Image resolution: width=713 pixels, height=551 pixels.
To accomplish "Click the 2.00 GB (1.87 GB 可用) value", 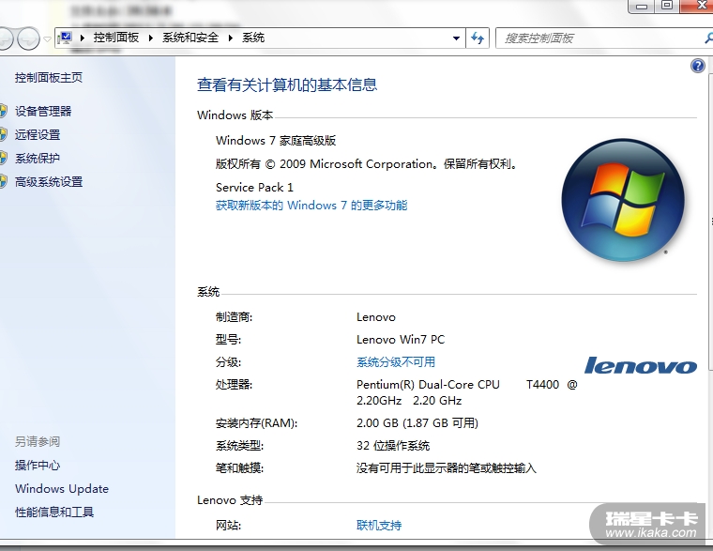I will click(417, 423).
